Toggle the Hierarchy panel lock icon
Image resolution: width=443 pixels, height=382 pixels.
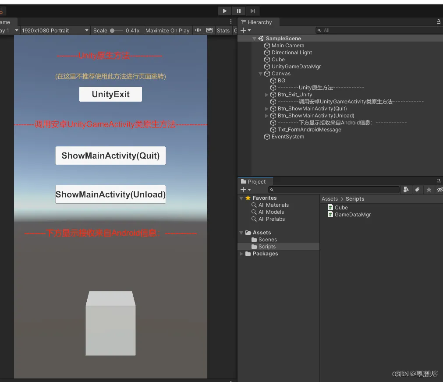coord(439,22)
